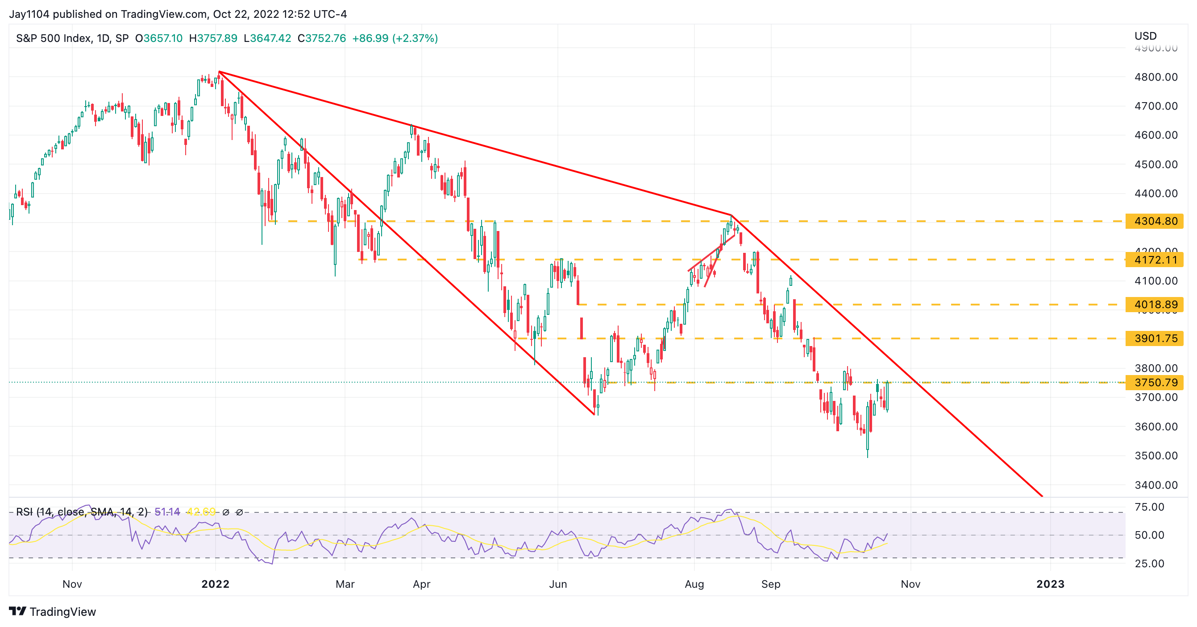This screenshot has height=627, width=1197.
Task: Click the high value H3757.89
Action: (213, 38)
